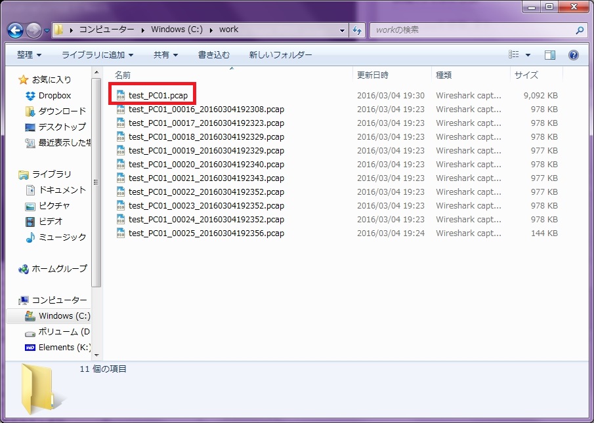Click the sidebar scrollbar down arrow

tap(96, 355)
